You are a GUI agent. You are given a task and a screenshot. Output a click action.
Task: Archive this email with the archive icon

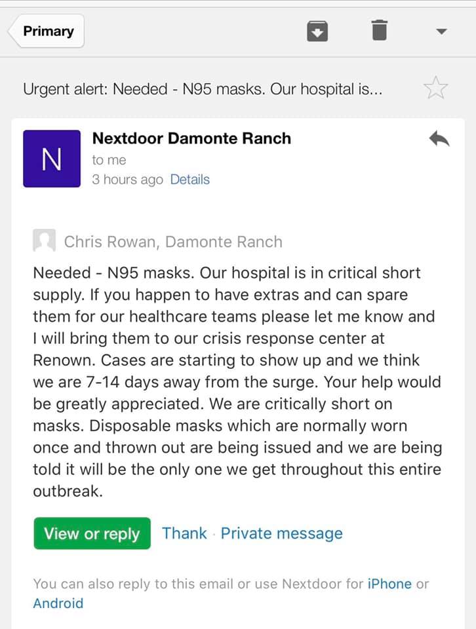(317, 31)
